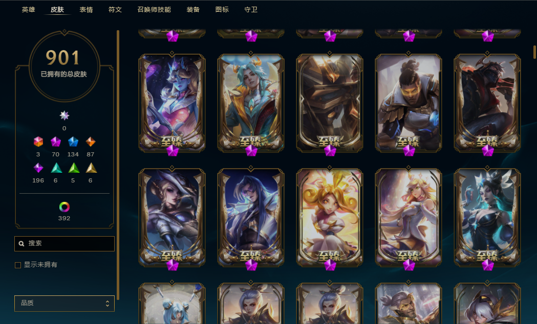Click the magenta pentagon gem above 70
The image size is (537, 324).
(x=55, y=142)
